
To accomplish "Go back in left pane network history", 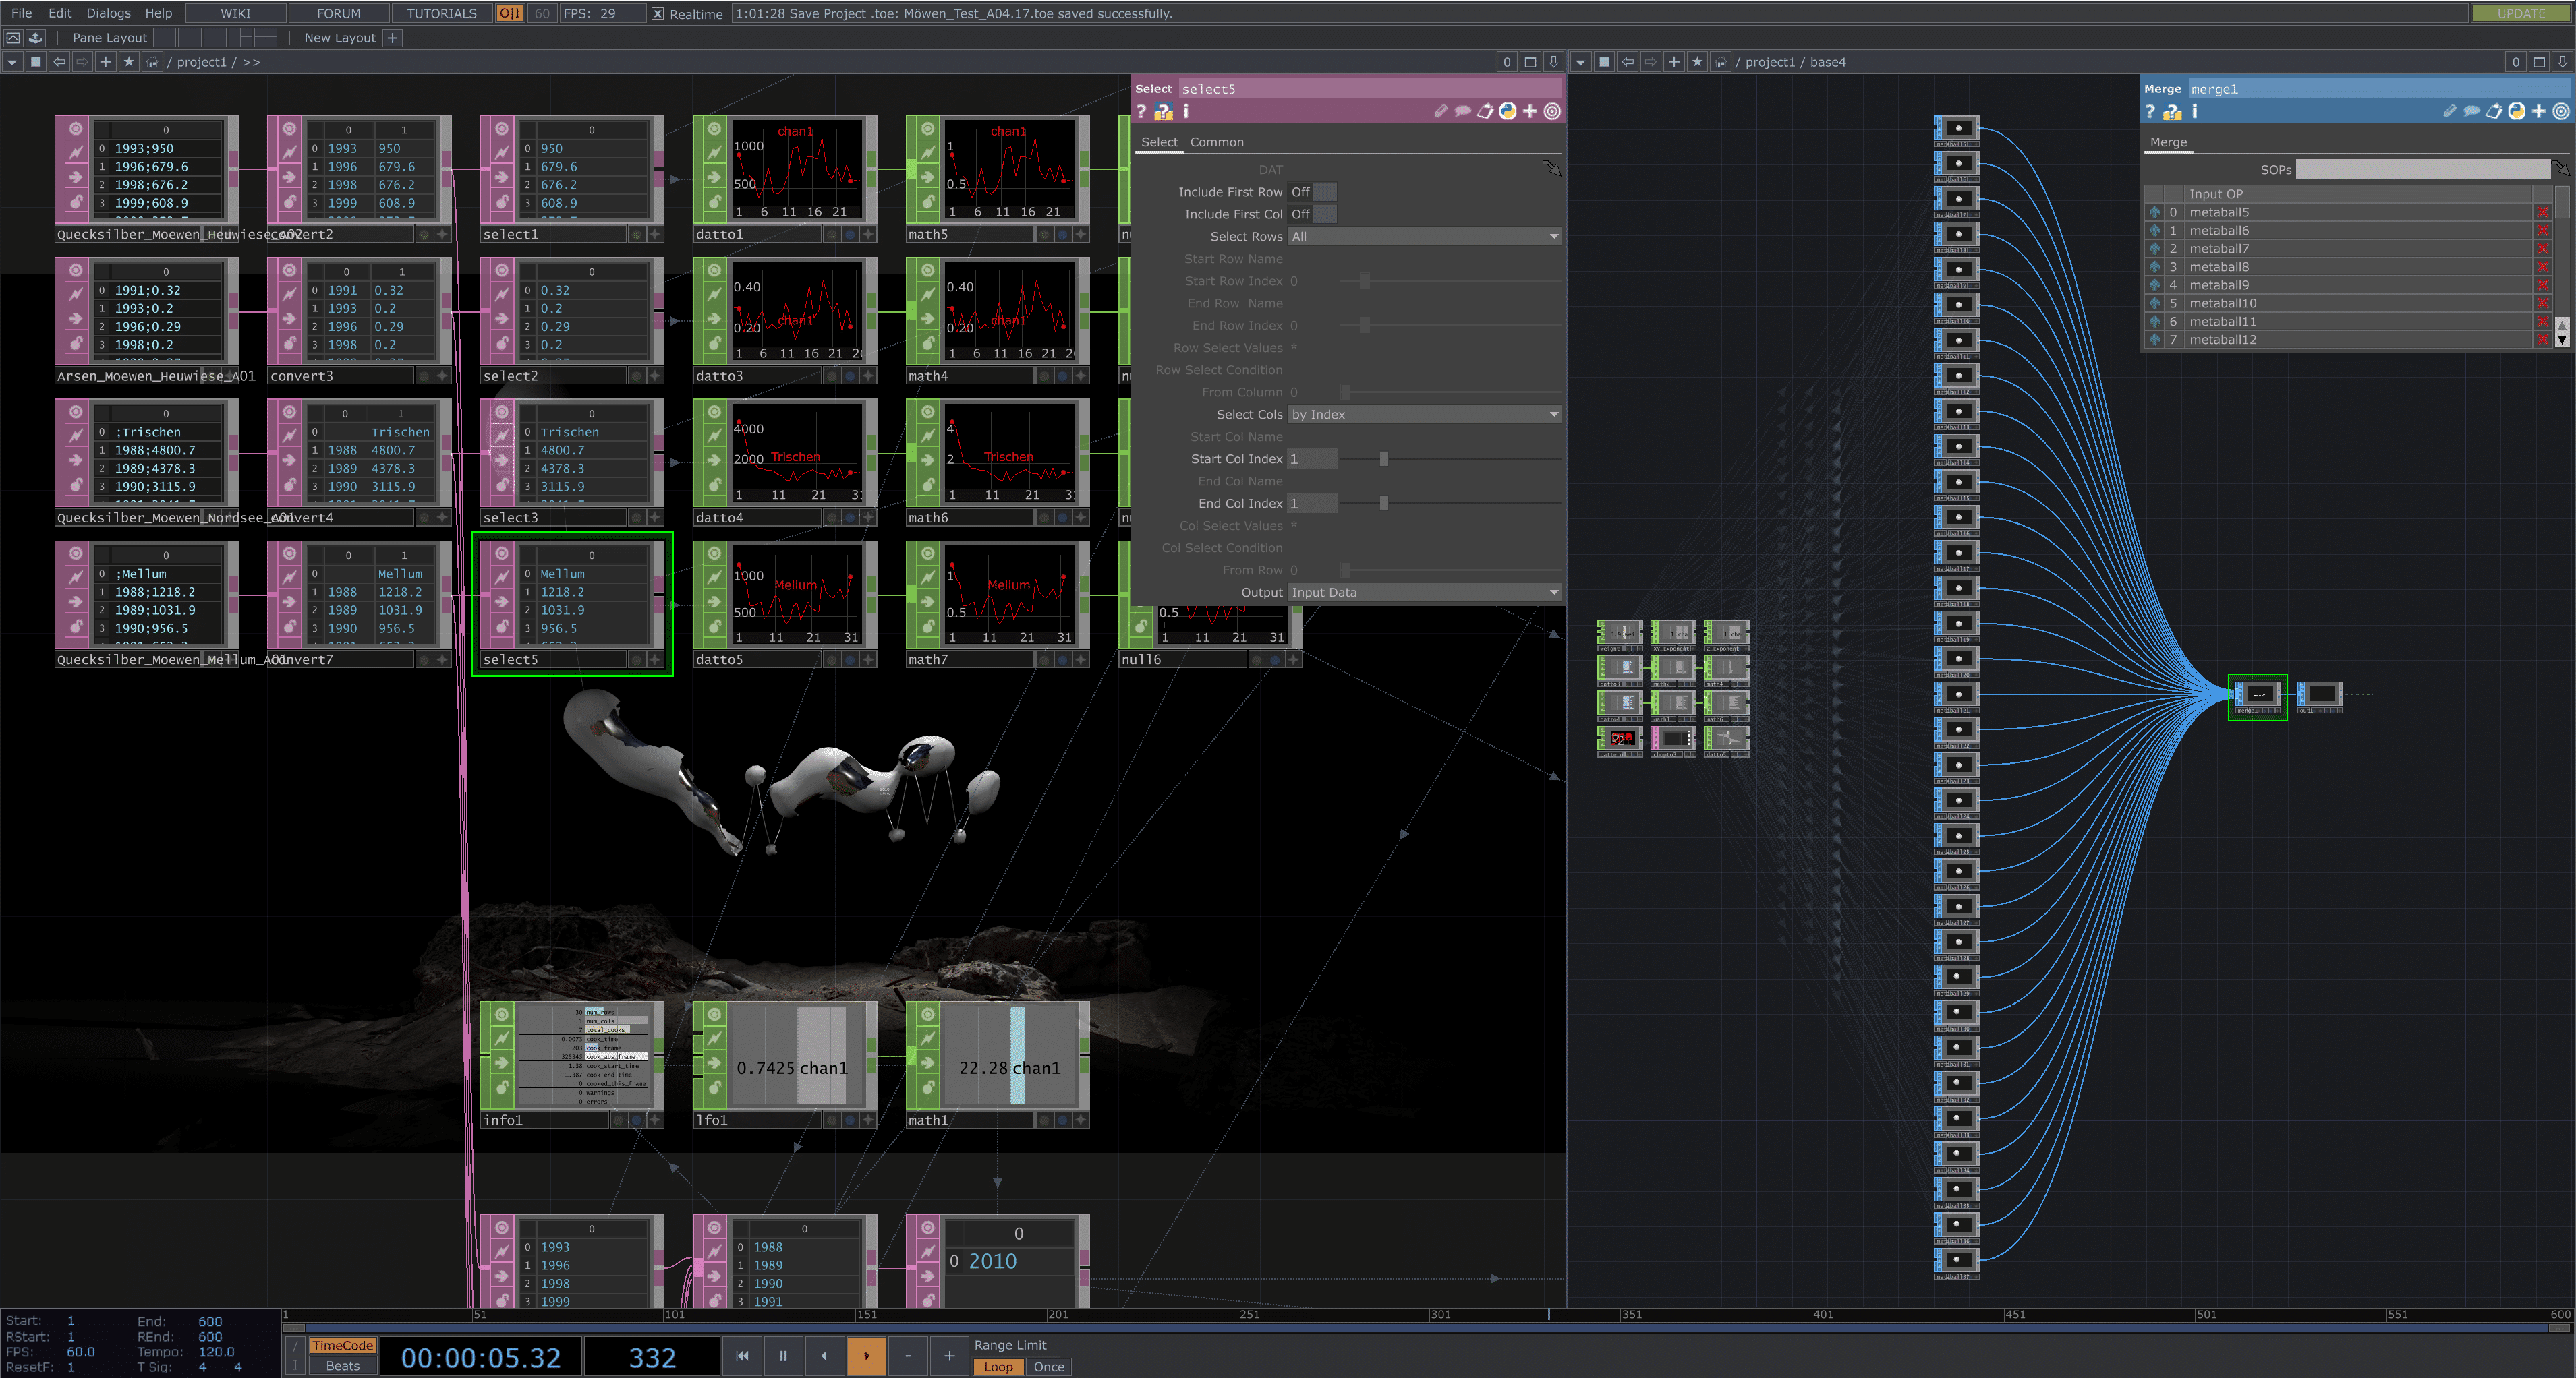I will (x=59, y=62).
